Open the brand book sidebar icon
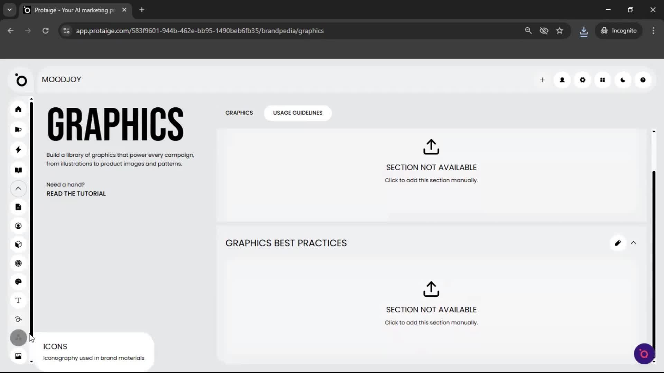Viewport: 664px width, 373px height. (x=18, y=170)
